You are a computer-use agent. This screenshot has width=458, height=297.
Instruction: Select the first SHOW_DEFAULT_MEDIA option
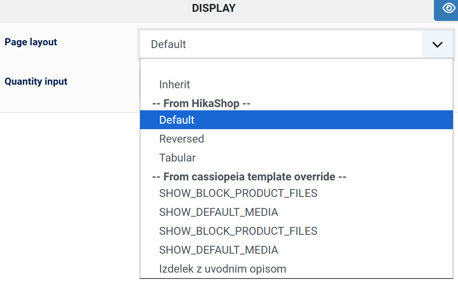click(218, 212)
